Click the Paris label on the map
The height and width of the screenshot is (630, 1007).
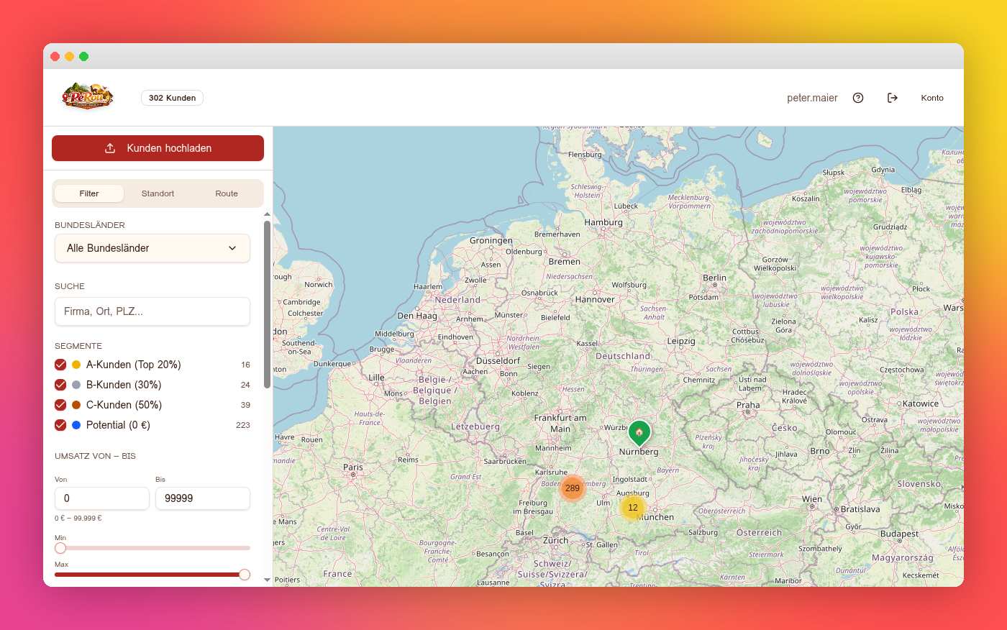[x=353, y=467]
